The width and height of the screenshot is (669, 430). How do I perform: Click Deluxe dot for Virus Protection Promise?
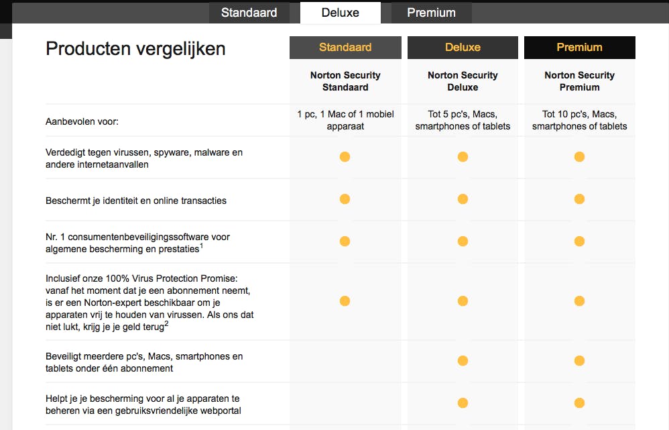463,301
